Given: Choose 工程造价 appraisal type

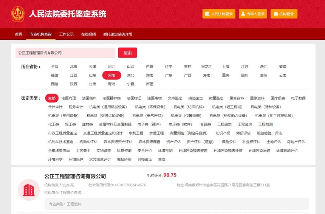Looking at the screenshot, I should click(245, 124).
